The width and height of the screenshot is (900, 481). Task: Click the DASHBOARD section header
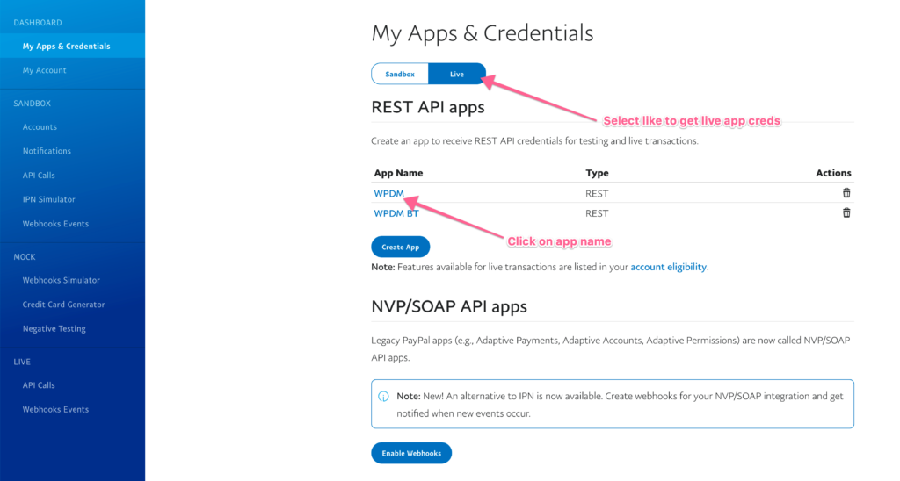pyautogui.click(x=38, y=22)
